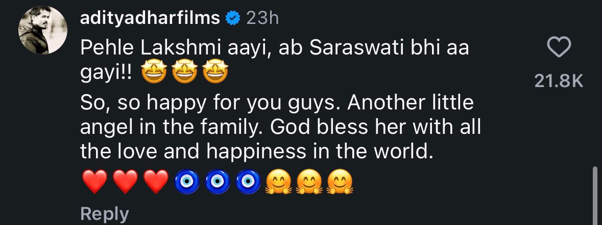Open adityadharfilms profile picture

[42, 30]
